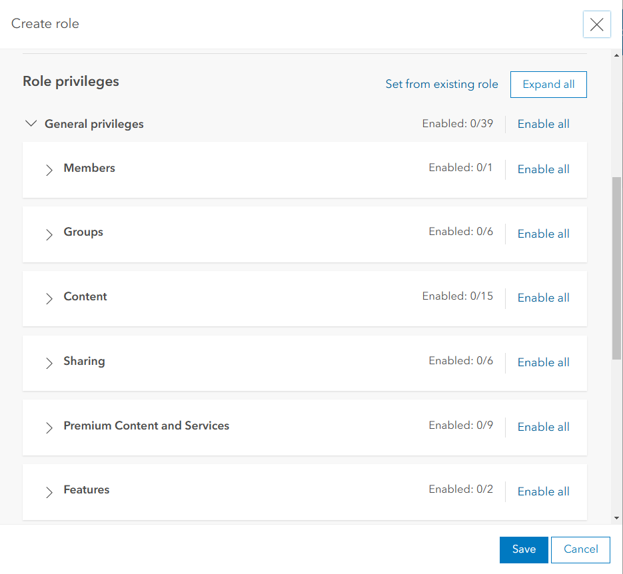Screen dimensions: 623x574
Task: Expand the Content privileges section
Action: click(49, 298)
